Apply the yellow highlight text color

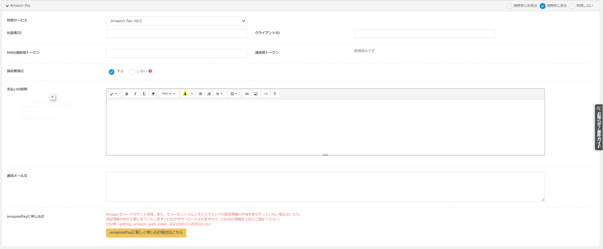pos(185,94)
